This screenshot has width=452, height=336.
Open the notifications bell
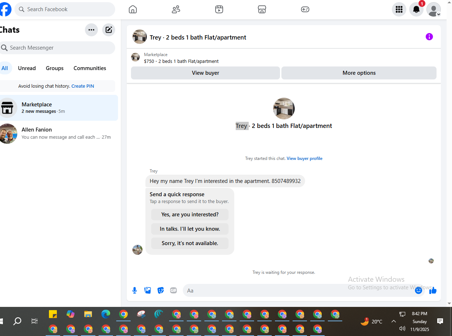[x=416, y=9]
